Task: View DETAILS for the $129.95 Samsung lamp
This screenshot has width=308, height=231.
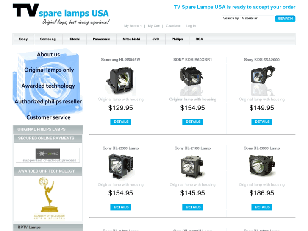Action: [121, 122]
